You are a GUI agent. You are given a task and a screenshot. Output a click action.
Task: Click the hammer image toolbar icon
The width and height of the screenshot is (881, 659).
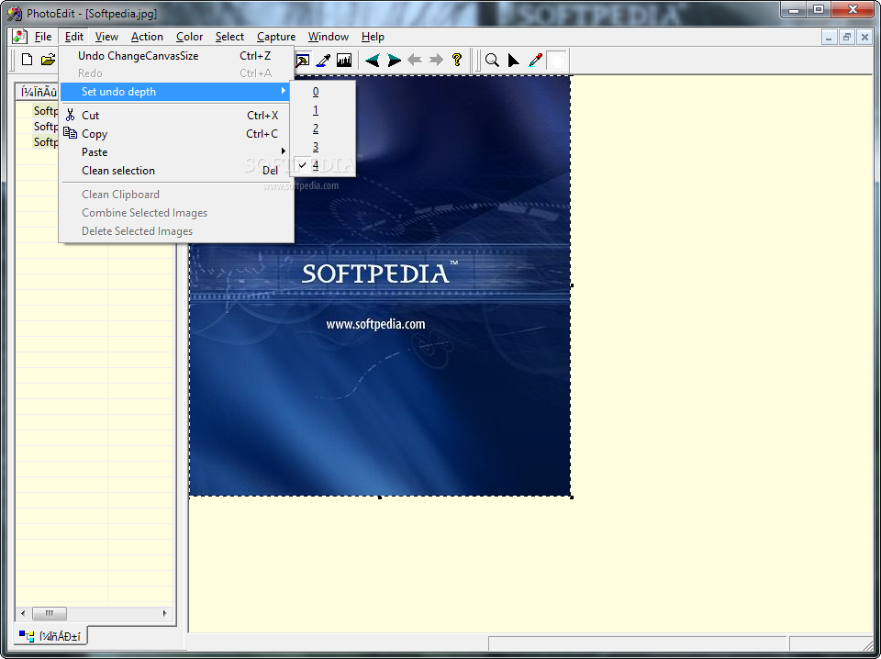click(303, 60)
